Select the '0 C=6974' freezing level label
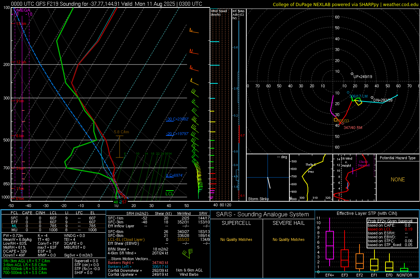The image size is (420, 279). click(x=174, y=175)
